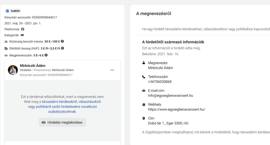Click the blue Inaktív status badge icon

[7, 11]
